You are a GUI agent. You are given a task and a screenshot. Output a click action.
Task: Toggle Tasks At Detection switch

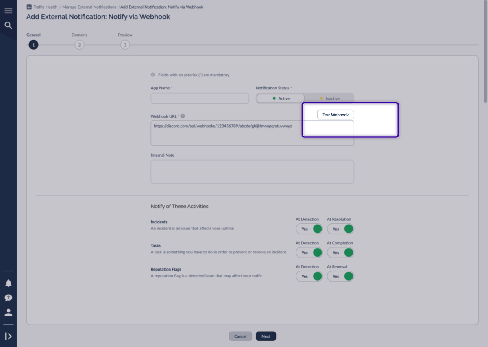(x=309, y=253)
